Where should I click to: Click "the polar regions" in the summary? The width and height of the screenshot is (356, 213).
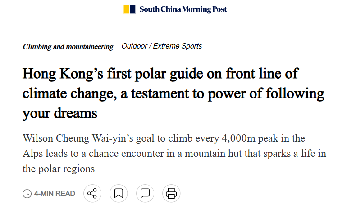coord(58,169)
